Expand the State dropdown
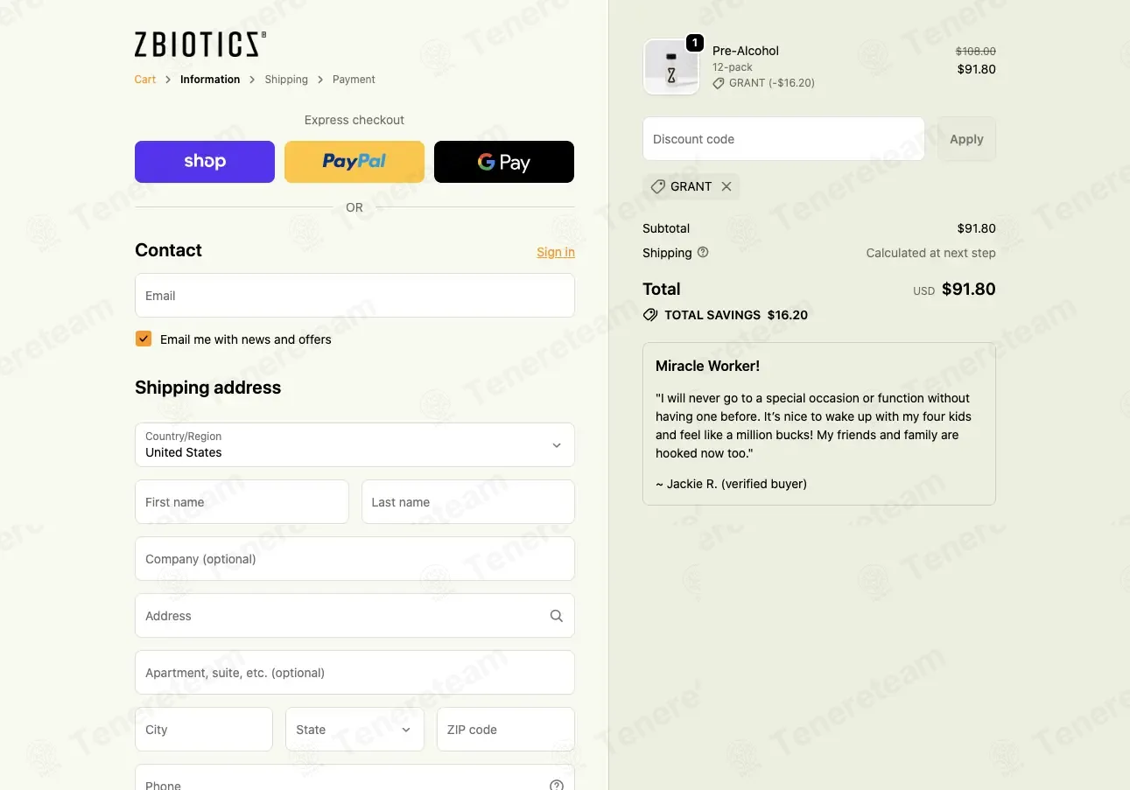Screen dimensions: 1130x790 pyautogui.click(x=354, y=730)
